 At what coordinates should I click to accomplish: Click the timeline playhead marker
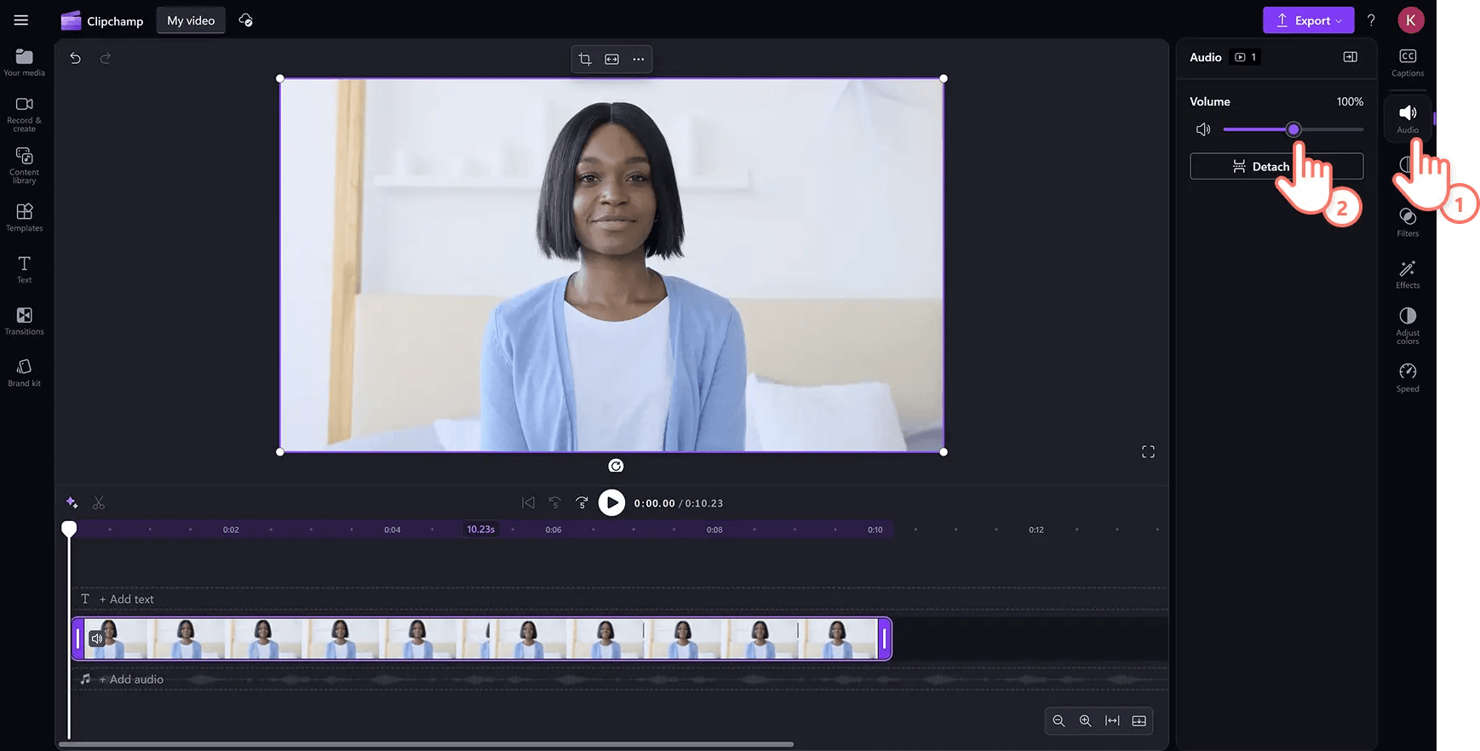(69, 529)
